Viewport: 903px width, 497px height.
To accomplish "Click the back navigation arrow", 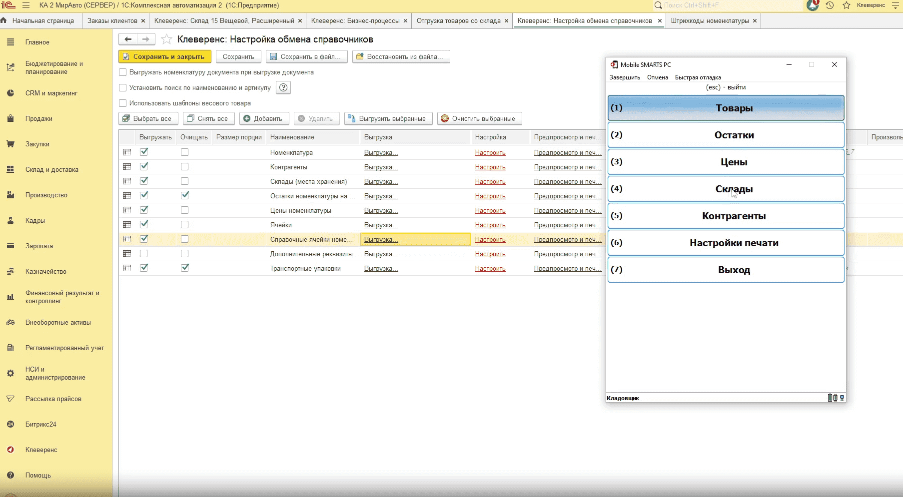I will click(128, 39).
